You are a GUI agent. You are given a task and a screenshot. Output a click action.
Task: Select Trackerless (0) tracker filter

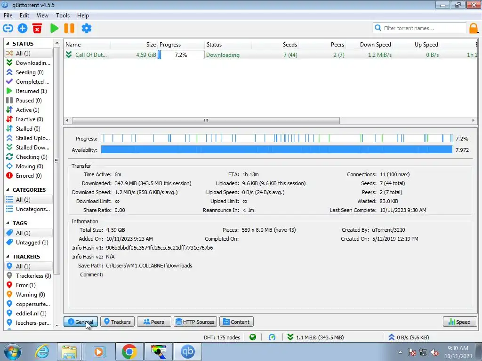(28, 275)
